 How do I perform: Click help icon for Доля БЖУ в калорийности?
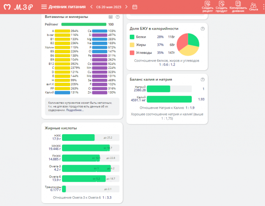pos(202,29)
